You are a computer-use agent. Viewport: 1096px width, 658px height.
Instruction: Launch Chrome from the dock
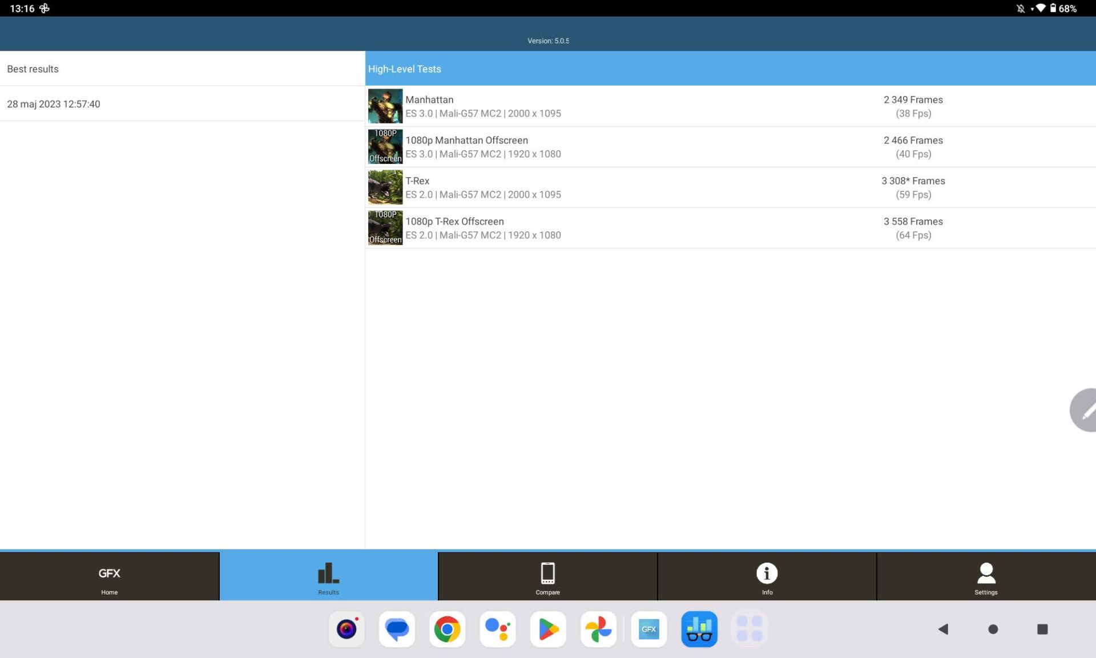447,629
